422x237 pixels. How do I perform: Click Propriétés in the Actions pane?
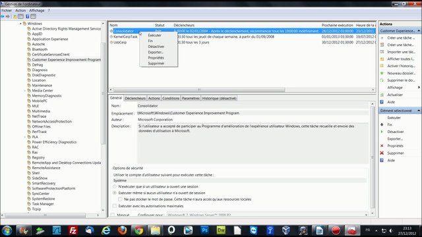(x=395, y=146)
